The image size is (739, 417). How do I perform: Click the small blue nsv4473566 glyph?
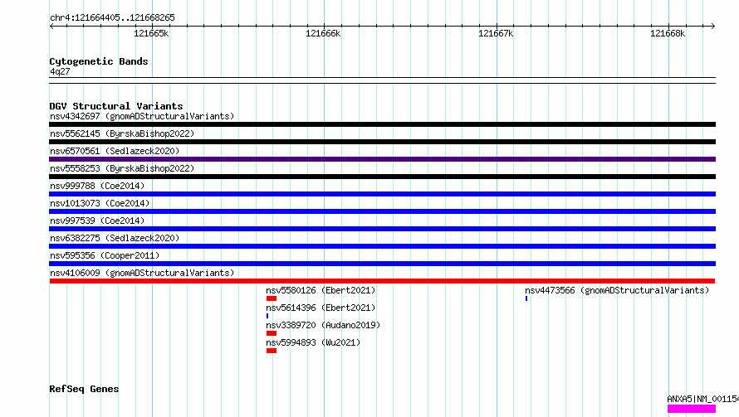pos(526,299)
